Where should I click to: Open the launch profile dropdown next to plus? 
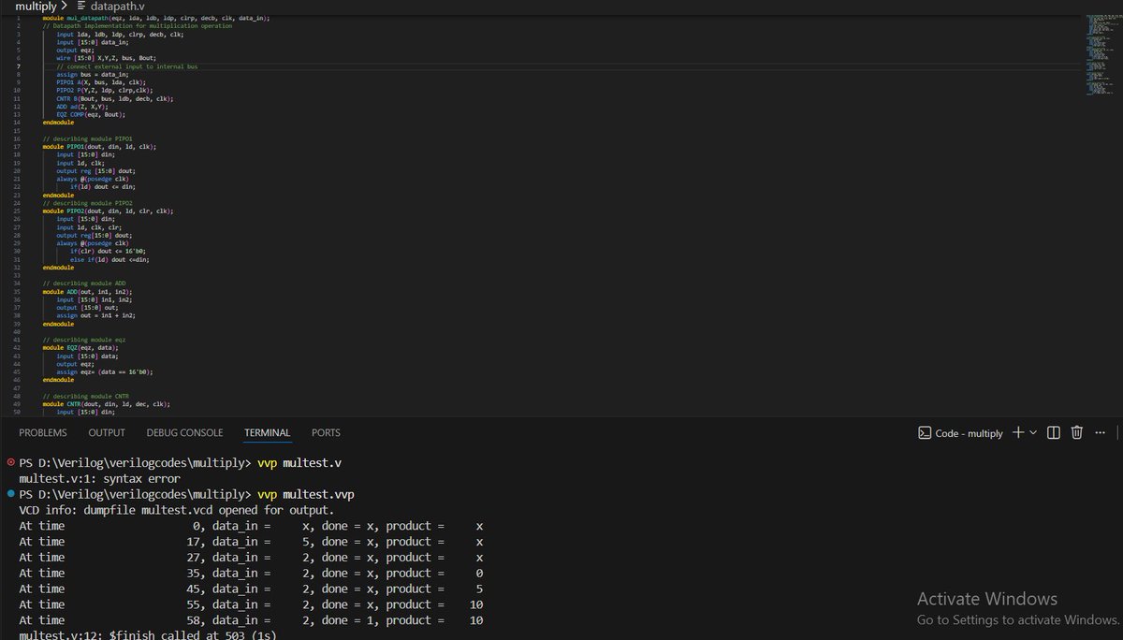(1033, 432)
